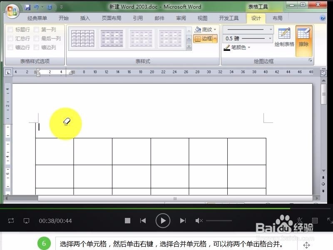Switch to the Layout (布局) table tab
Viewport: 333px width, 250px height.
[x=277, y=18]
